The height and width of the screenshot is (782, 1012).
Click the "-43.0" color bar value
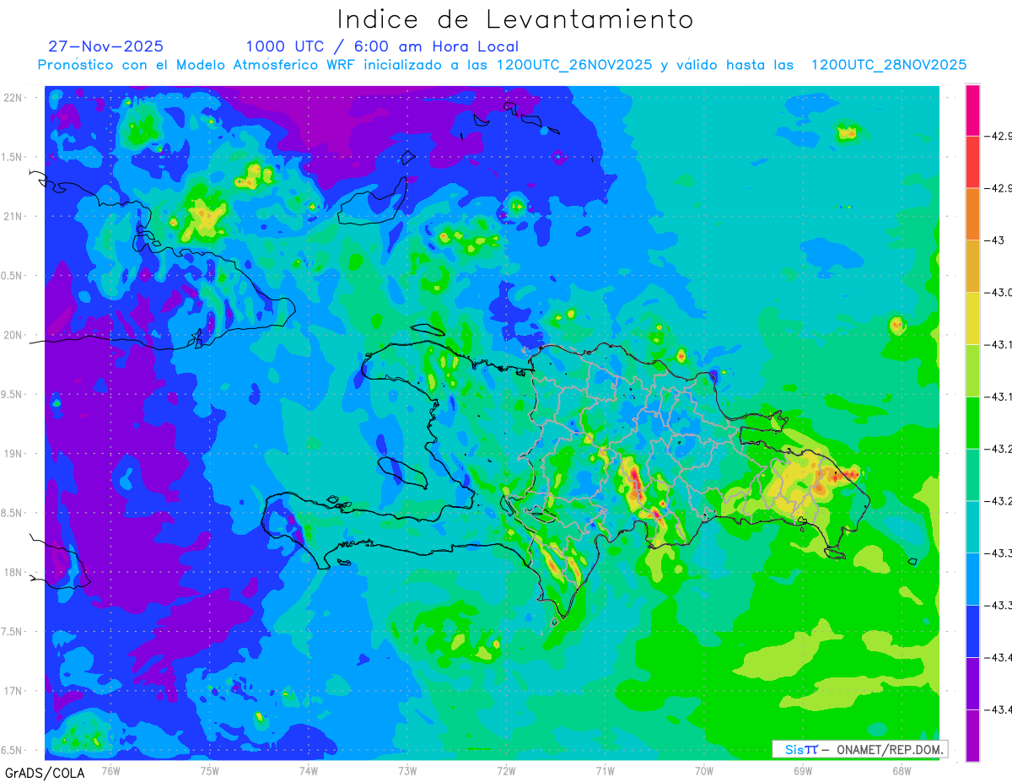coord(997,293)
